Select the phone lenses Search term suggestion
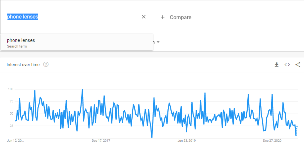304x148 pixels. pos(21,43)
